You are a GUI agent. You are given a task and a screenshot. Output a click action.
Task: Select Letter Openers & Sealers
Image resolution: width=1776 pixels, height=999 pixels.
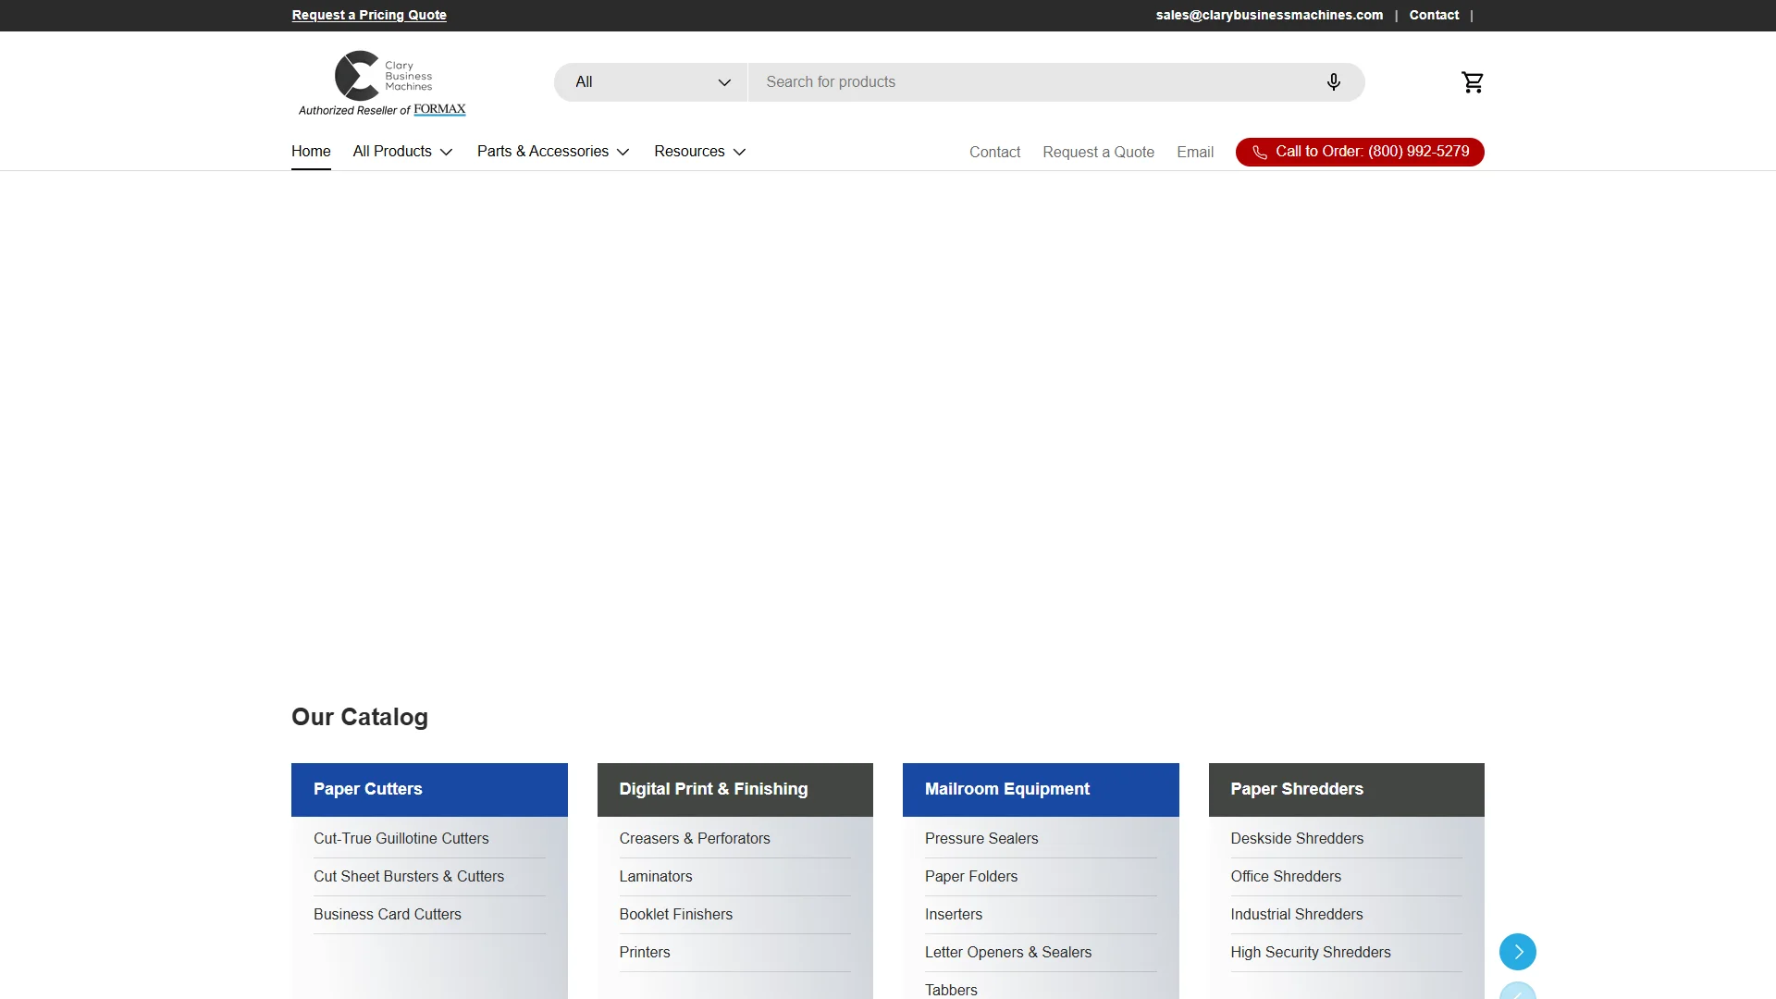[1007, 952]
